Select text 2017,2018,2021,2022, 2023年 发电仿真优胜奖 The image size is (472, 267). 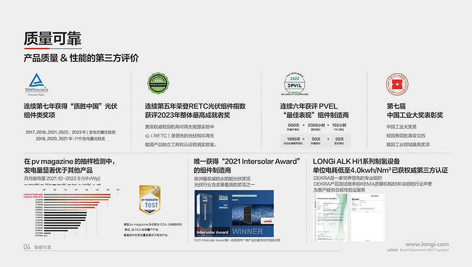pyautogui.click(x=70, y=132)
